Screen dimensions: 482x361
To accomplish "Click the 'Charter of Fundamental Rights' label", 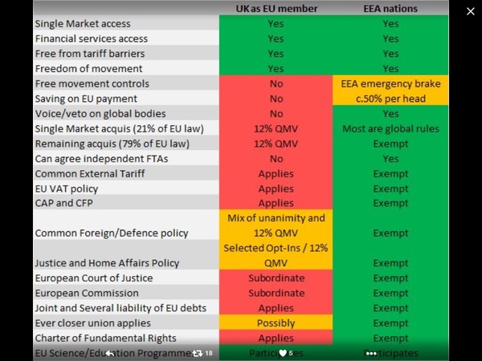I will (x=105, y=338).
